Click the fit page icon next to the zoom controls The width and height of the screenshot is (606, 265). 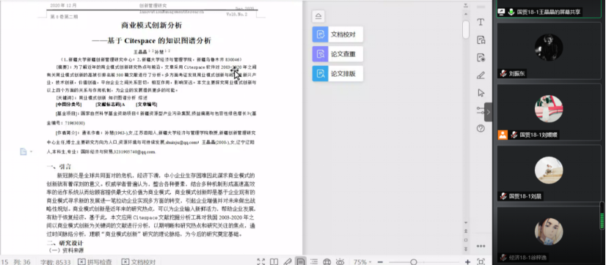tap(481, 262)
